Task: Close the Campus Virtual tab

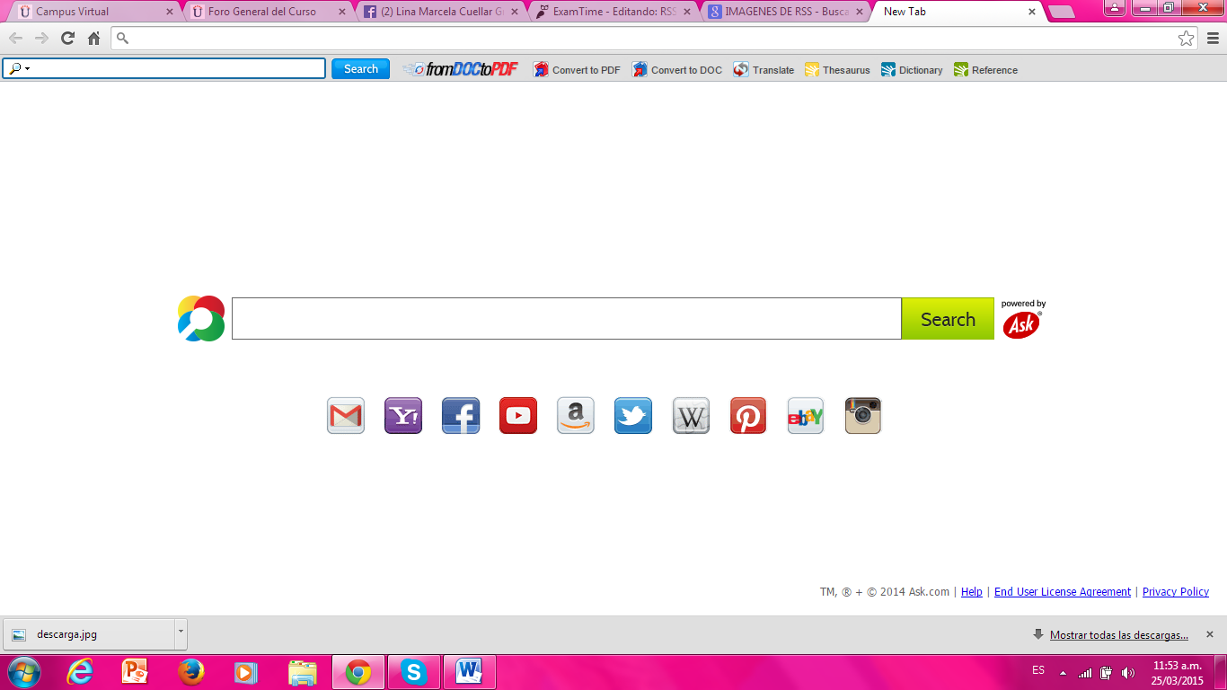Action: (170, 12)
